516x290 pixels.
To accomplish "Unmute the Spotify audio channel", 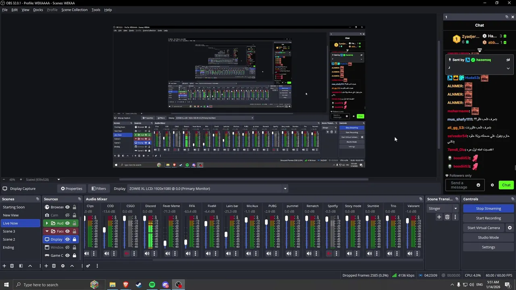I will coord(329,253).
